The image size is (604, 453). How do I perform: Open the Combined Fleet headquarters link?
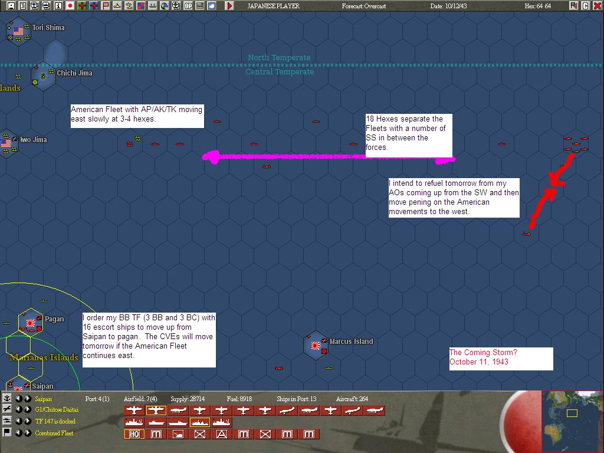pyautogui.click(x=54, y=433)
